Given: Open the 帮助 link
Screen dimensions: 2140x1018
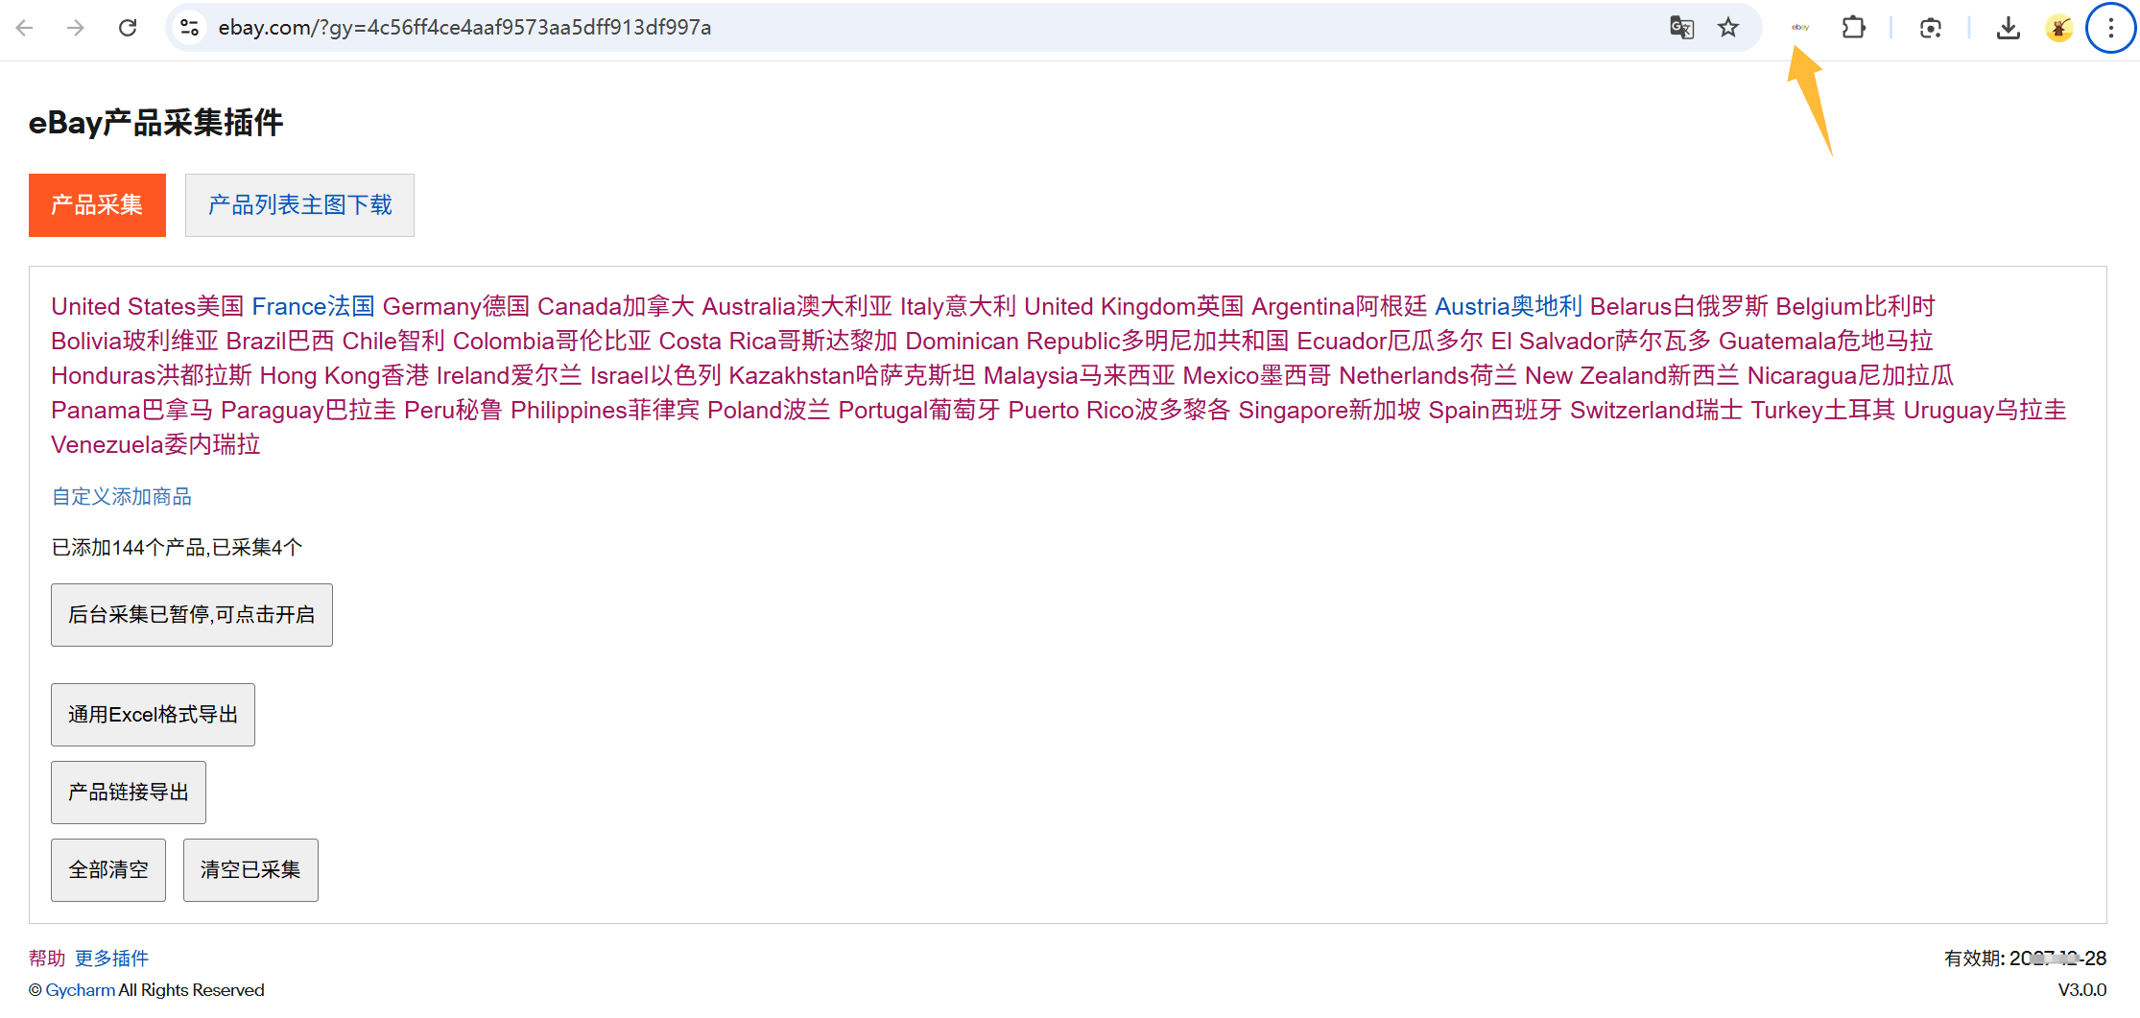Looking at the screenshot, I should 47,959.
